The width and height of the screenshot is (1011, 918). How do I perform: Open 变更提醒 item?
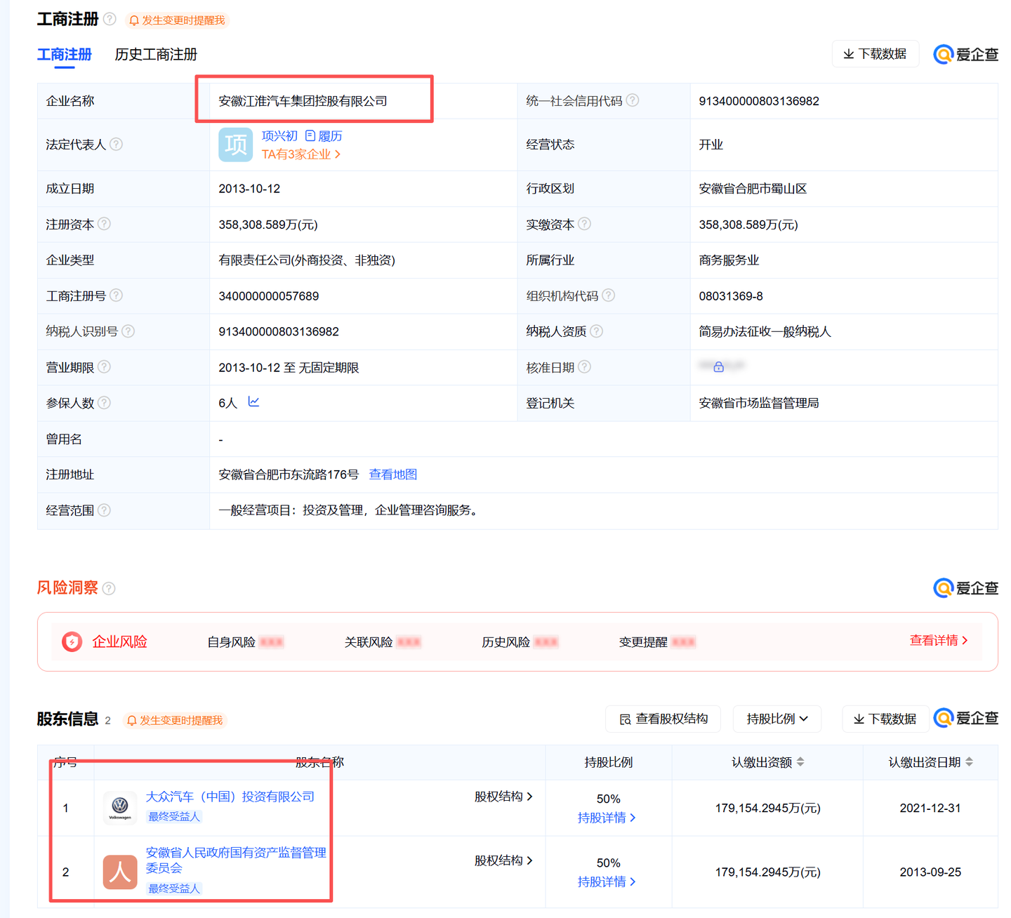point(657,642)
